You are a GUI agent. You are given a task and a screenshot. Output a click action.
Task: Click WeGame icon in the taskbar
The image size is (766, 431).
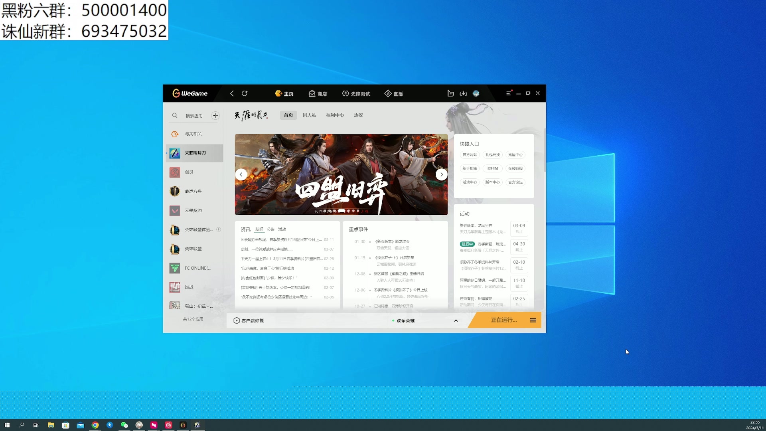pyautogui.click(x=183, y=425)
